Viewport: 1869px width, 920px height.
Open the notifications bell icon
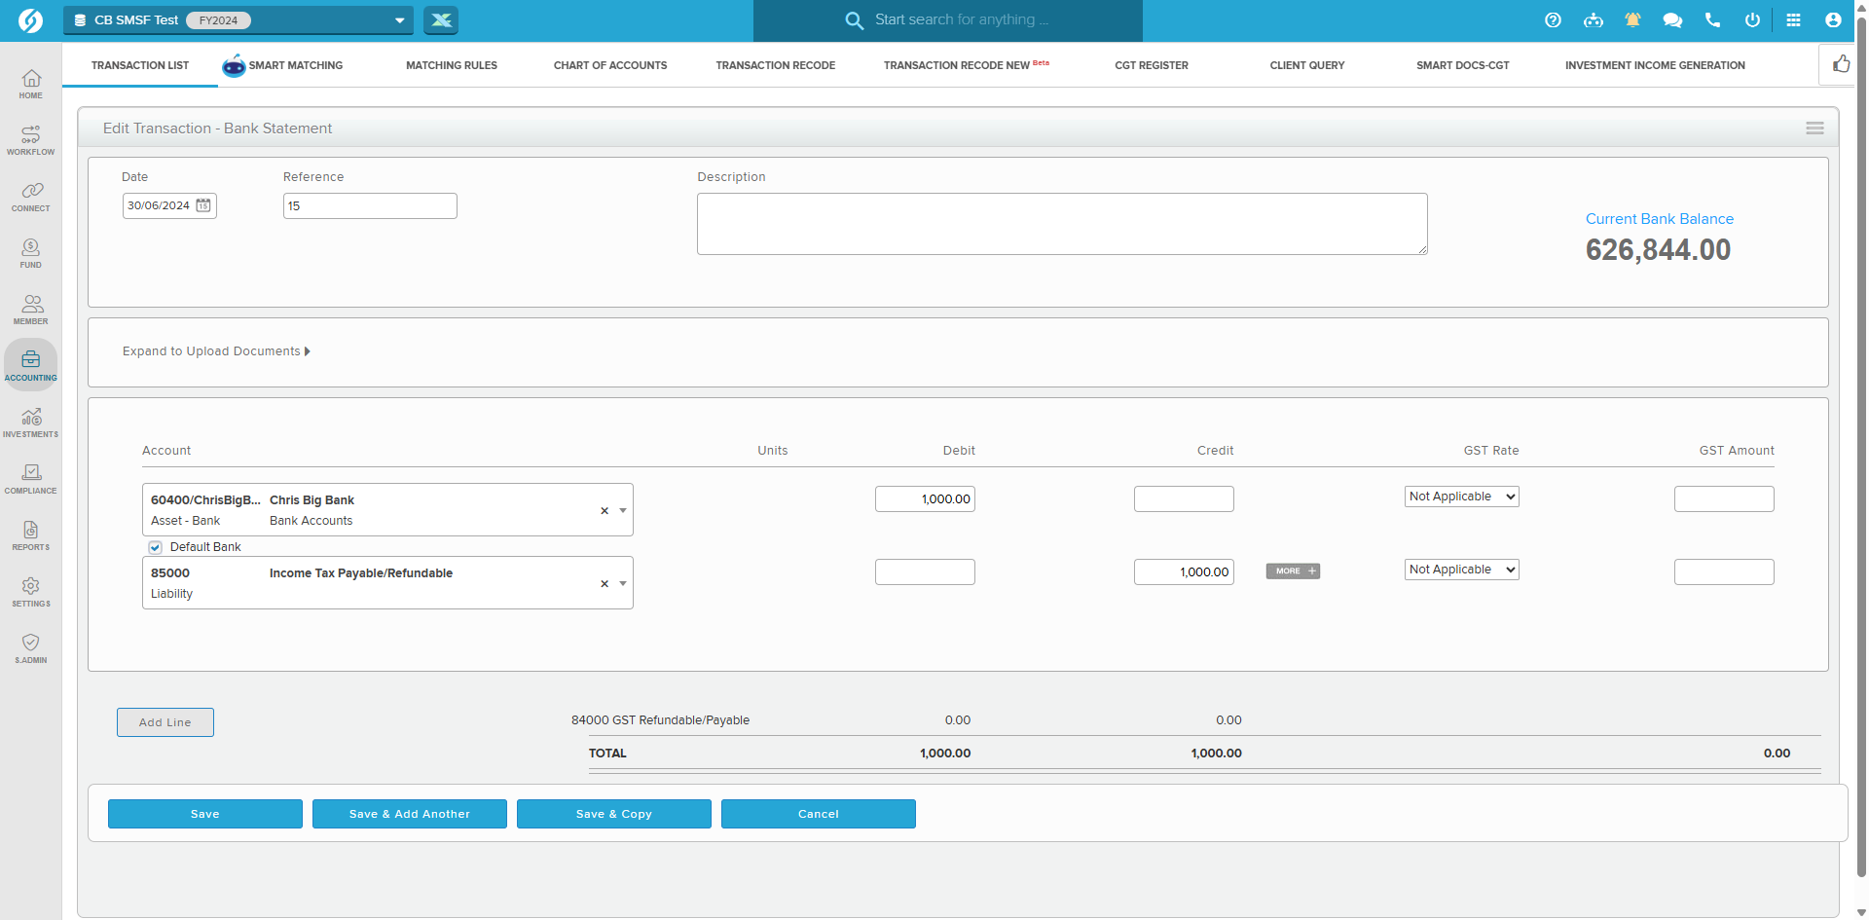click(1632, 20)
